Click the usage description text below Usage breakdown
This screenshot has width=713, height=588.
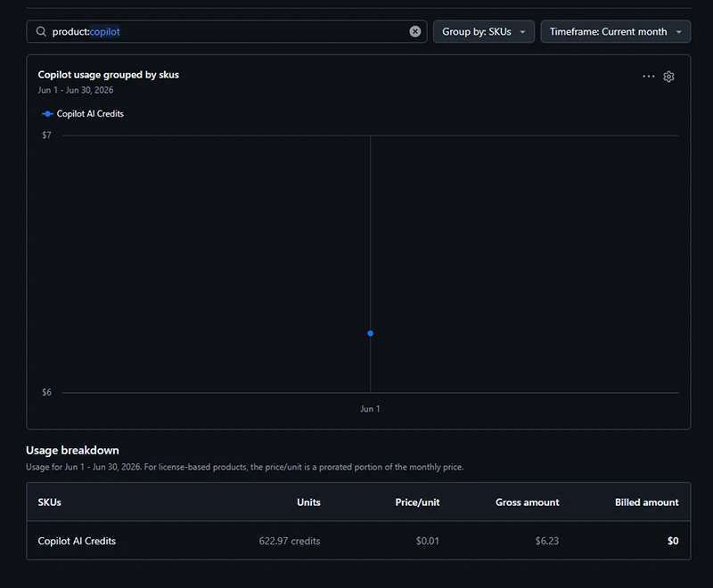pyautogui.click(x=244, y=467)
